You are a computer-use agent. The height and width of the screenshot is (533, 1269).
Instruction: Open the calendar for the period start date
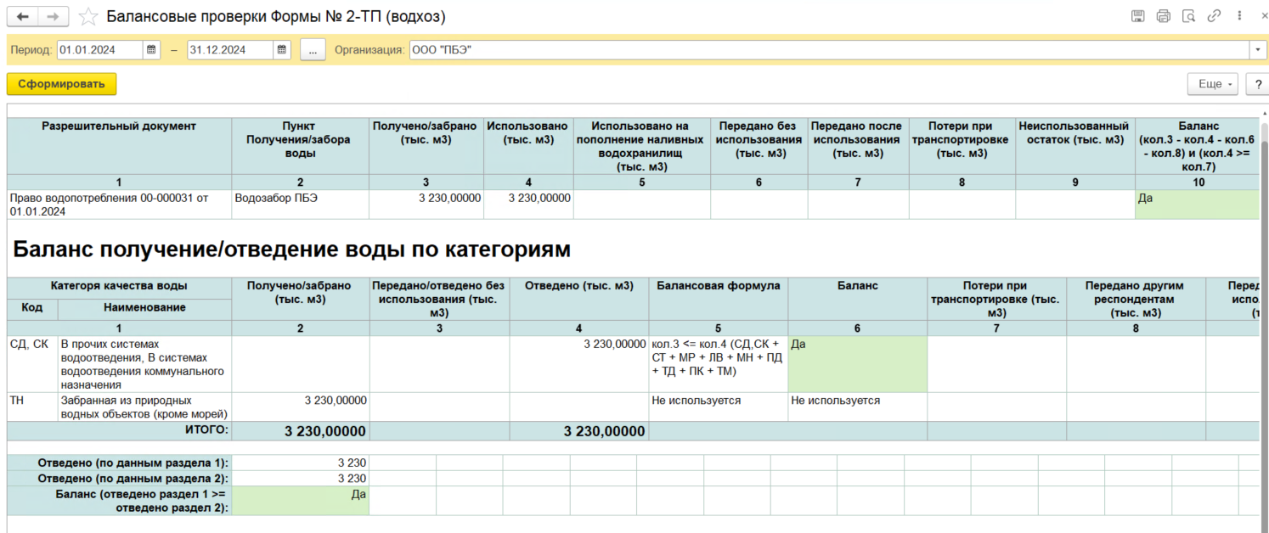(152, 50)
